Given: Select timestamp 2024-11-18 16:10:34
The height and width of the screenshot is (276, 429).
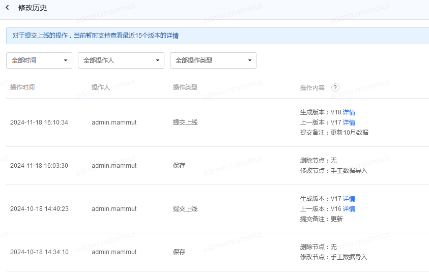Looking at the screenshot, I should (x=39, y=122).
